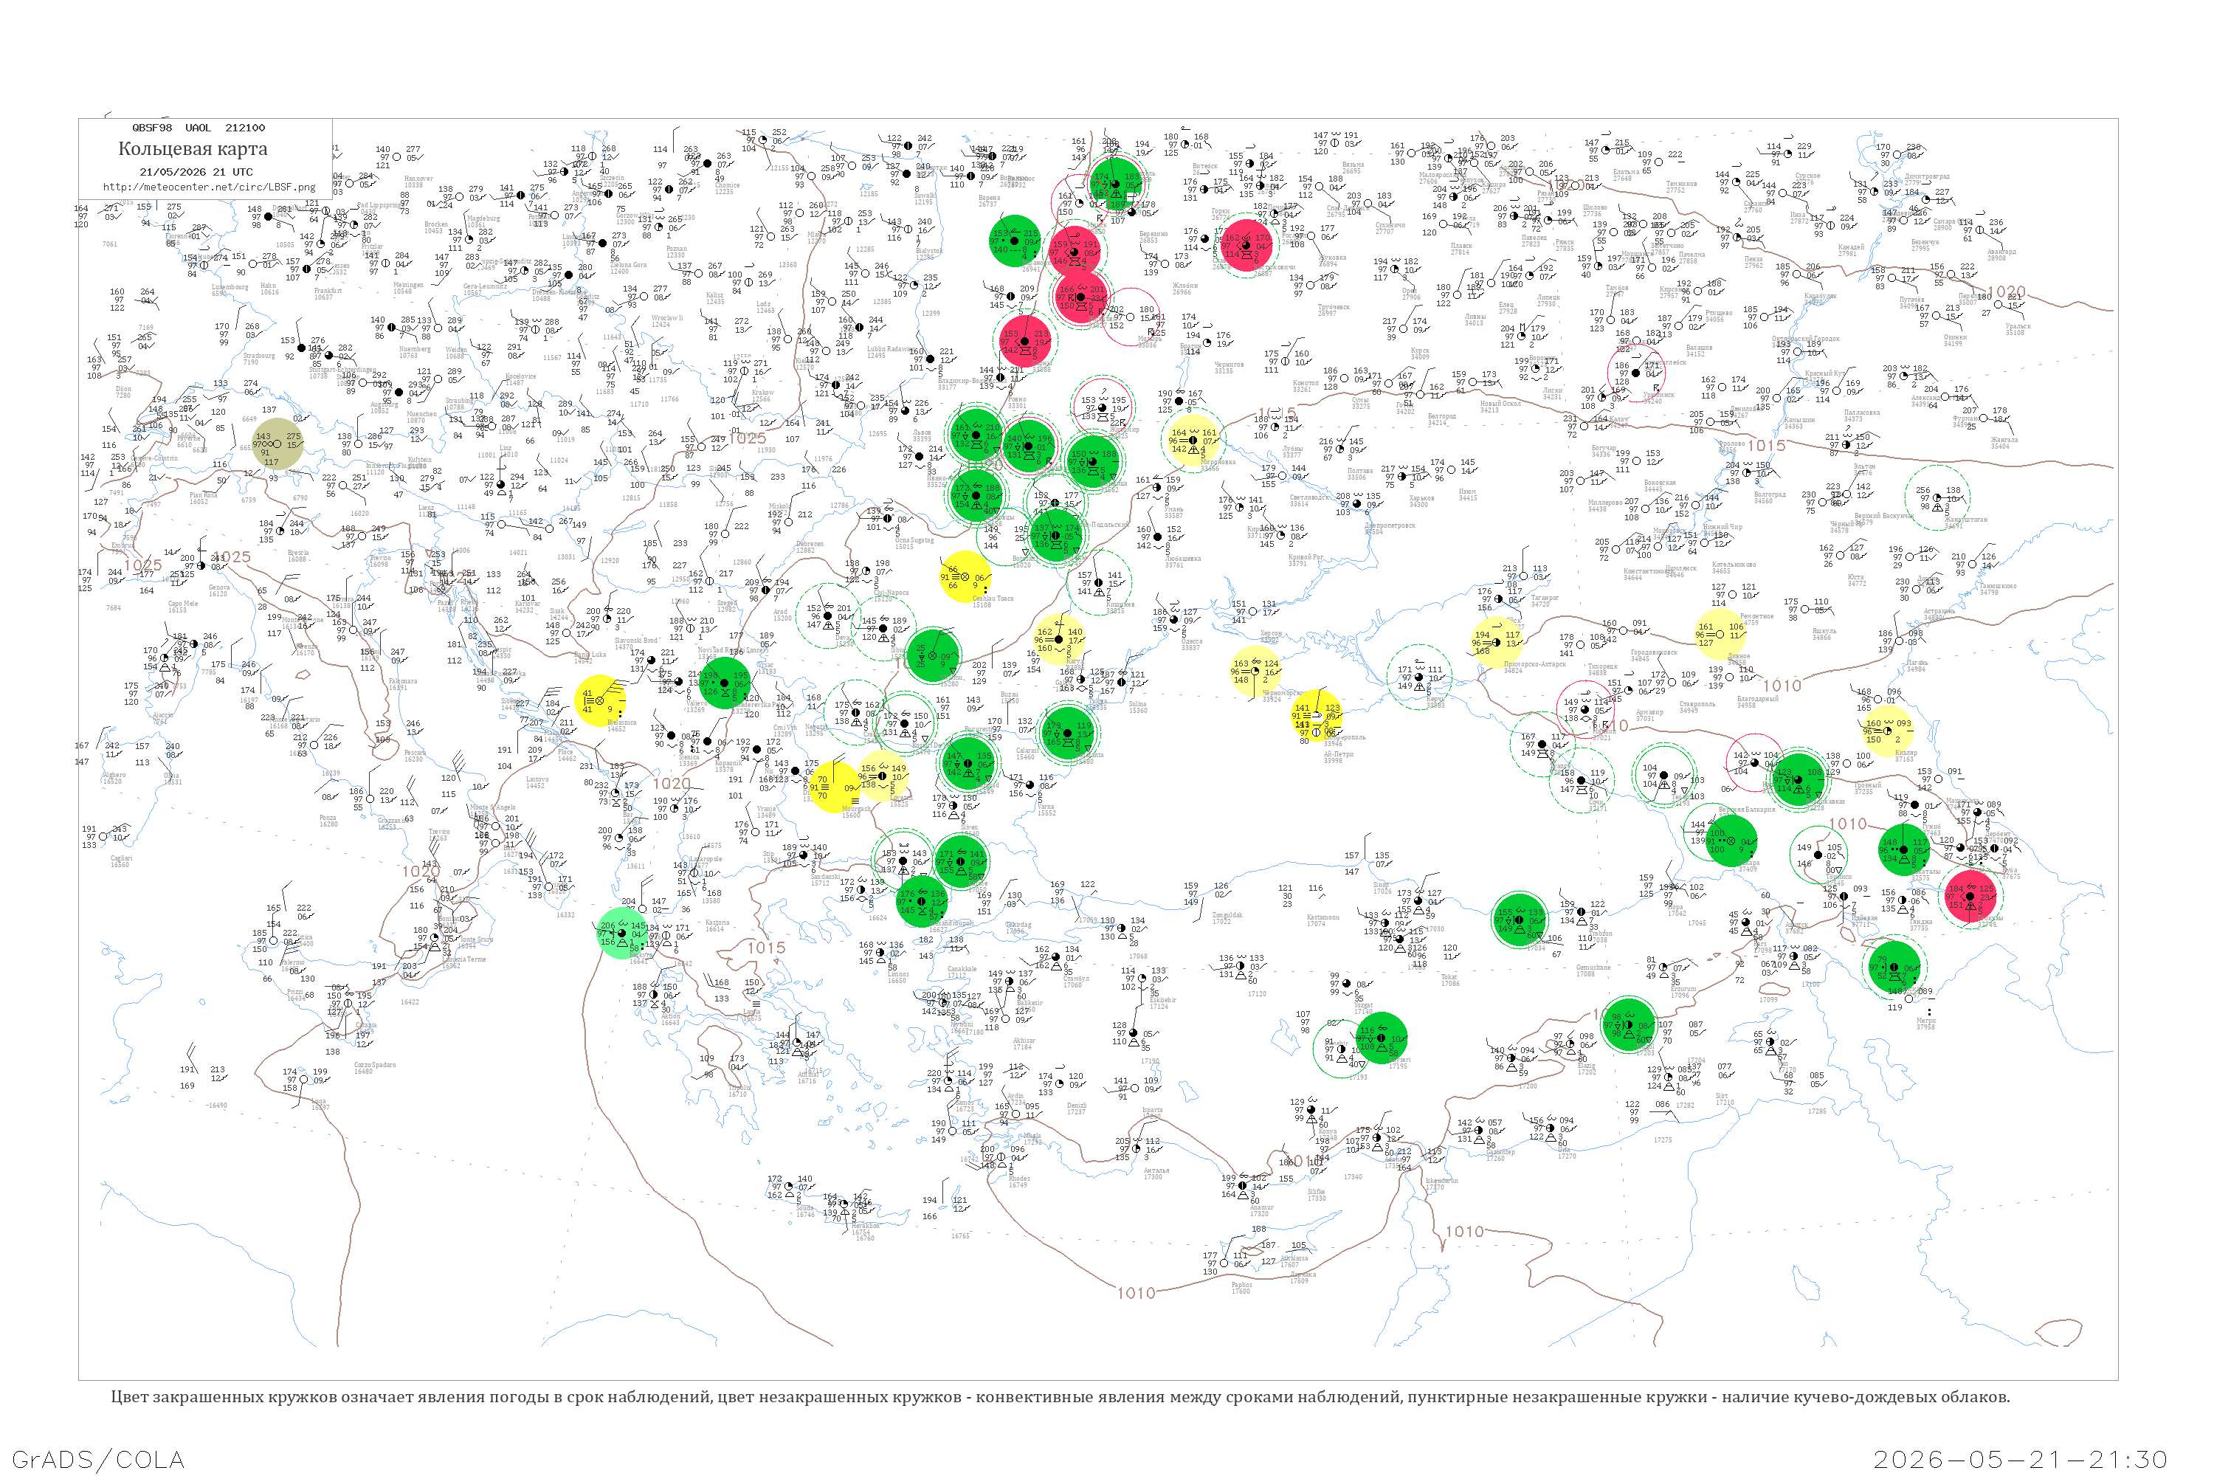The image size is (2214, 1476).
Task: Click the Russian legend caption under the map
Action: click(1060, 1397)
